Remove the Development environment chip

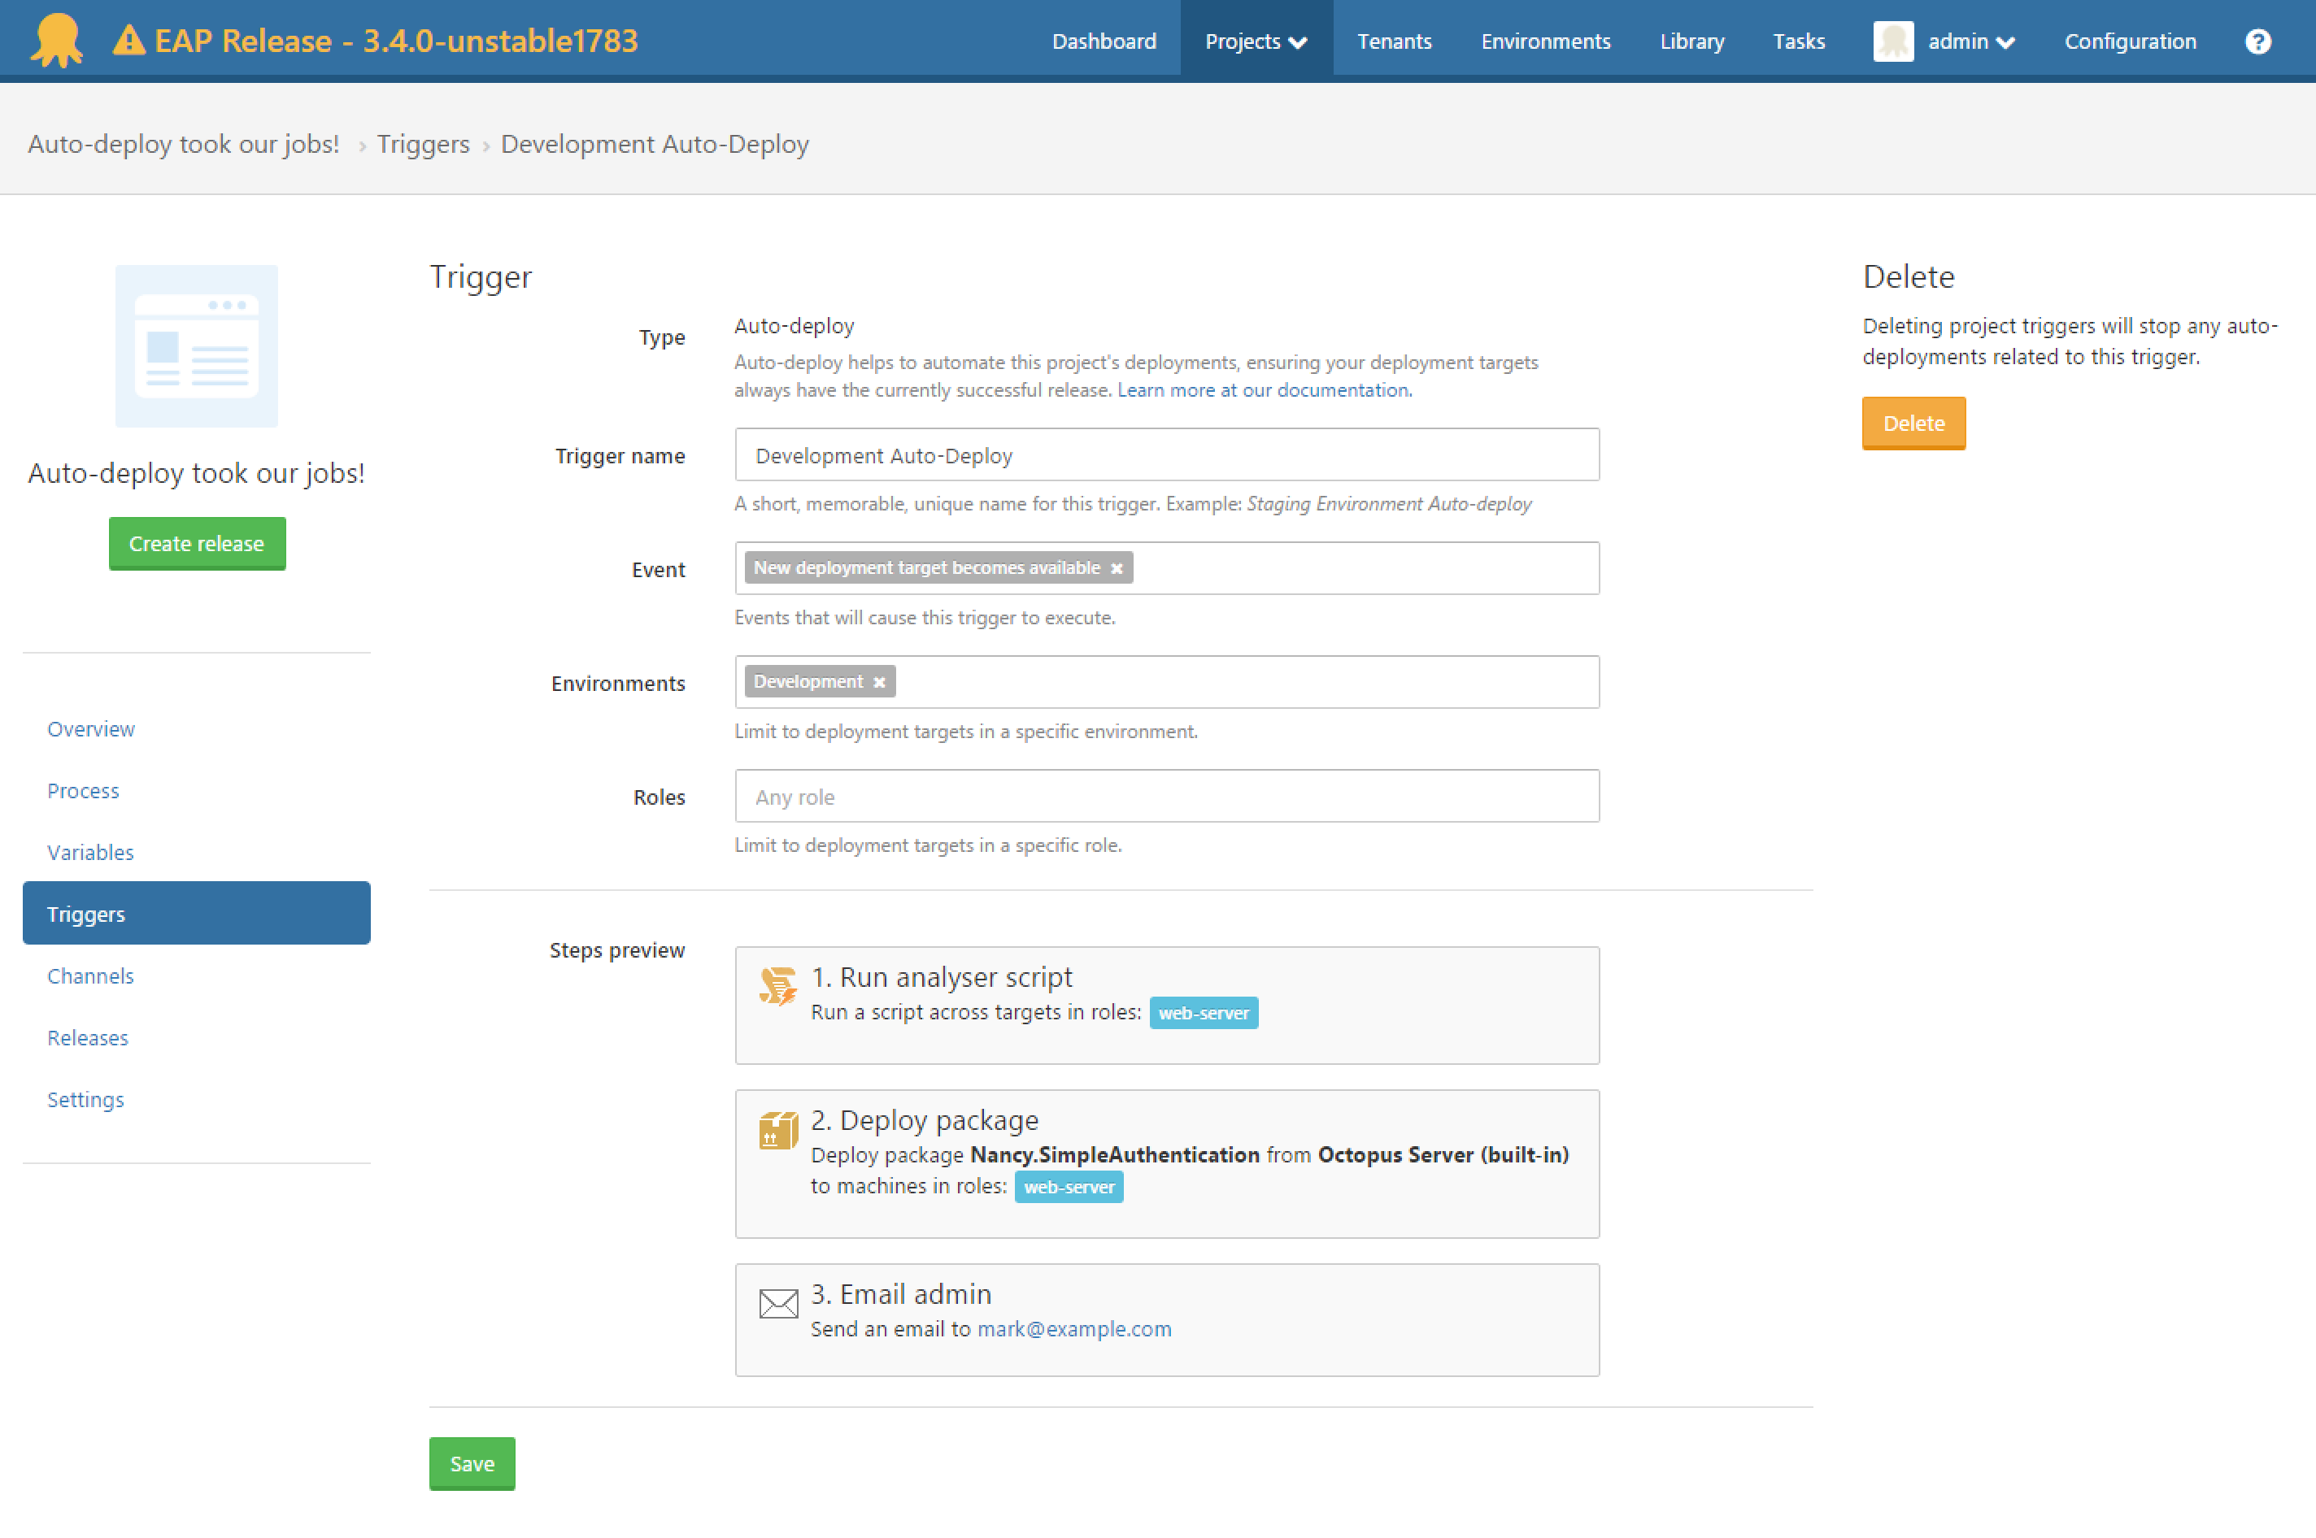click(x=879, y=680)
